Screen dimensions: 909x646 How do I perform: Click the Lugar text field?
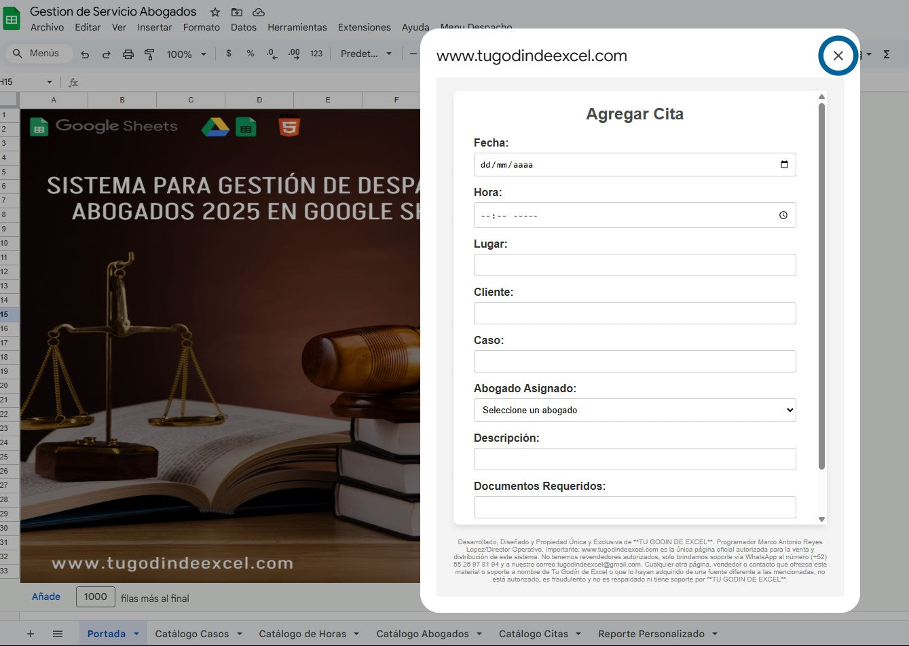[x=635, y=265]
